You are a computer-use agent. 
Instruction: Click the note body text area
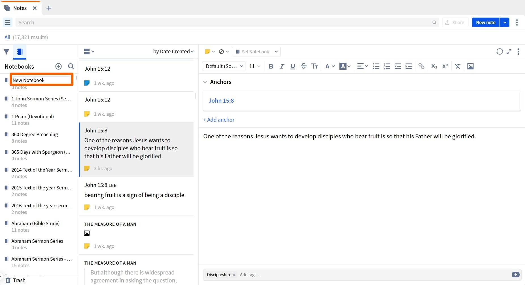(x=362, y=196)
